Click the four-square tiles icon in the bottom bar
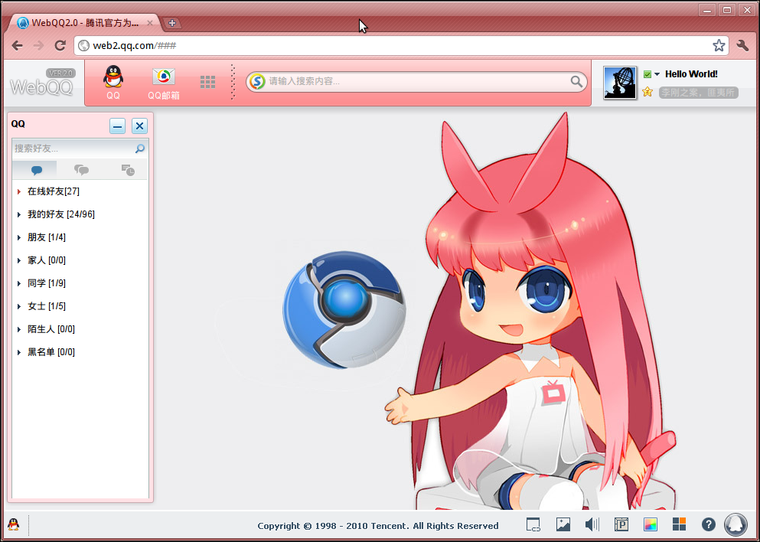 click(x=679, y=524)
